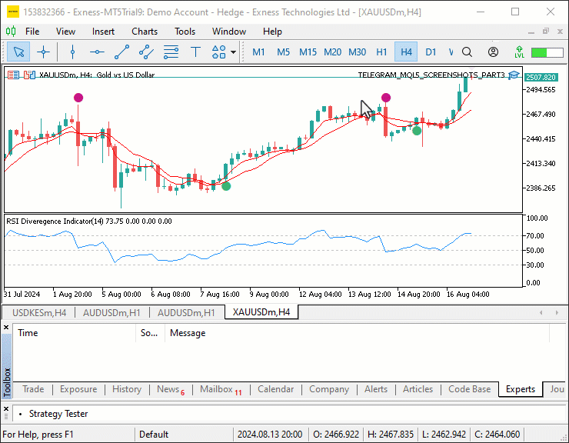569x443 pixels.
Task: Expand the shapes objects dropdown arrow
Action: pos(233,52)
